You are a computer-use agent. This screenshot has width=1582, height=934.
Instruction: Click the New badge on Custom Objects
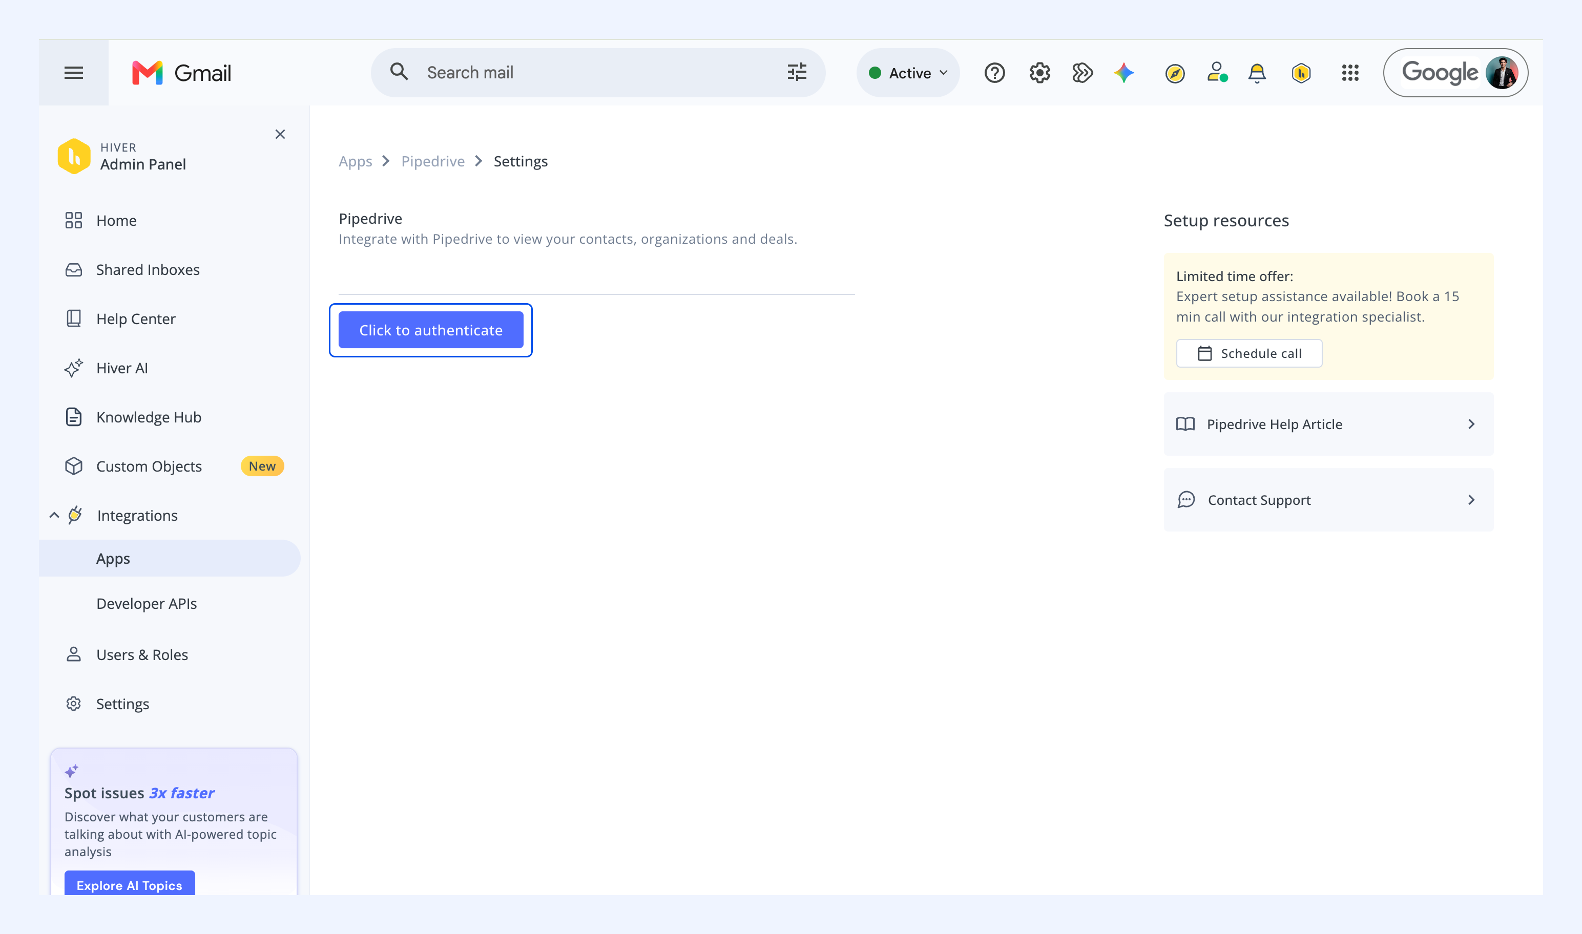click(x=262, y=466)
